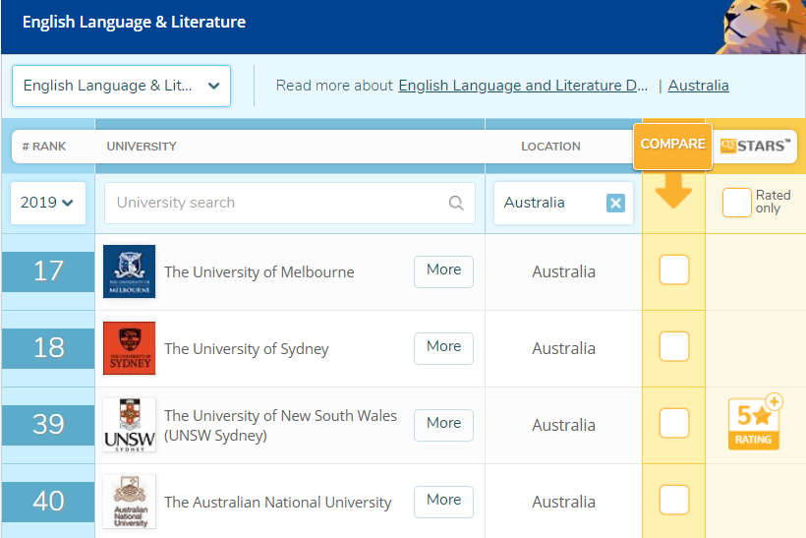The height and width of the screenshot is (538, 806).
Task: Click the Australian National University logo
Action: [129, 502]
